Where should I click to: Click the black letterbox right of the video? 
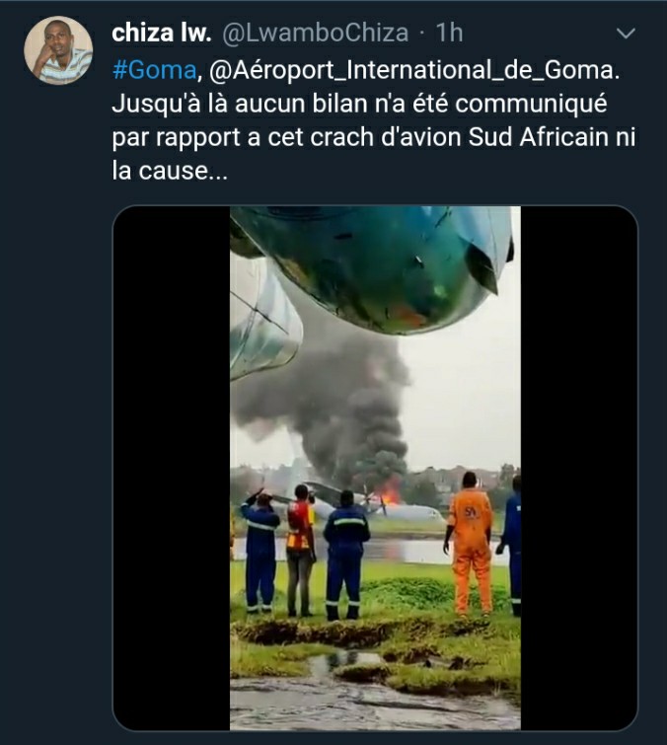[579, 468]
